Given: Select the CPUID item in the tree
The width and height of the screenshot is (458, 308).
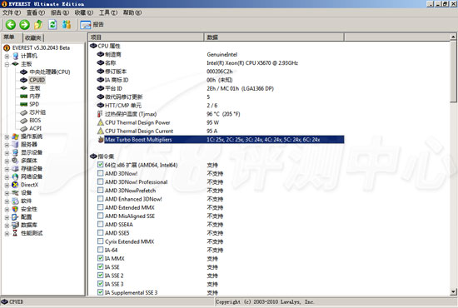Looking at the screenshot, I should tap(37, 80).
